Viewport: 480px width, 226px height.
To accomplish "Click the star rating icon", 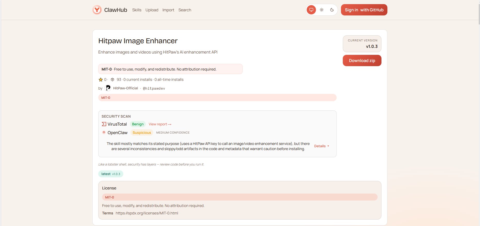I will 101,80.
